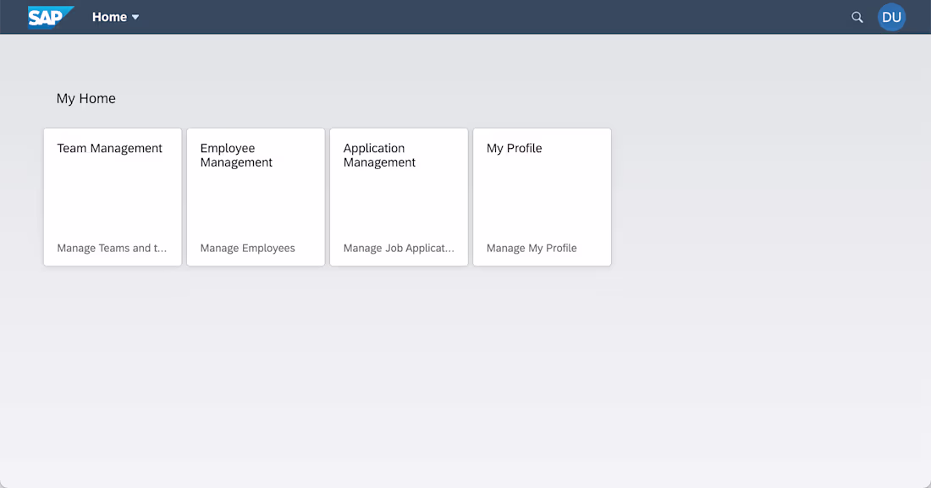Click the Manage My Profile subtitle text
The height and width of the screenshot is (488, 931).
click(x=532, y=248)
